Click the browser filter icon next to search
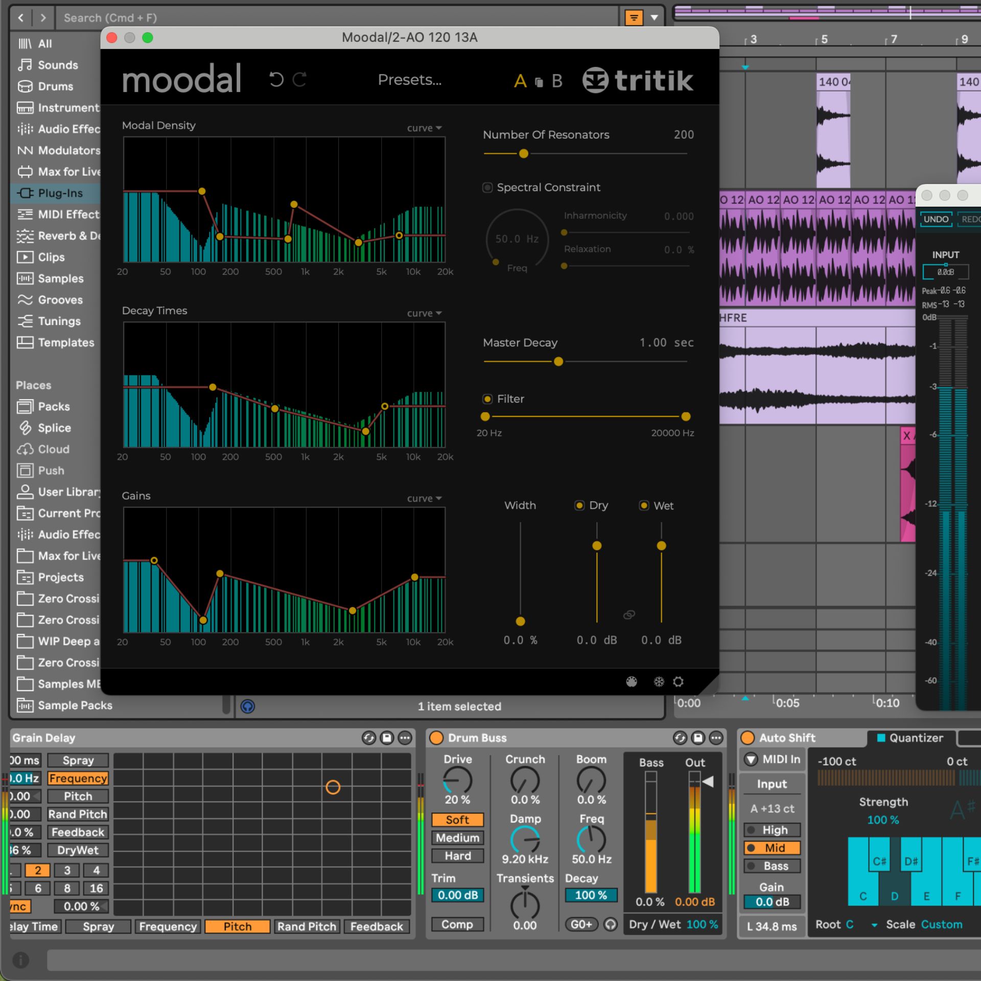Screen dimensions: 981x981 (x=634, y=18)
